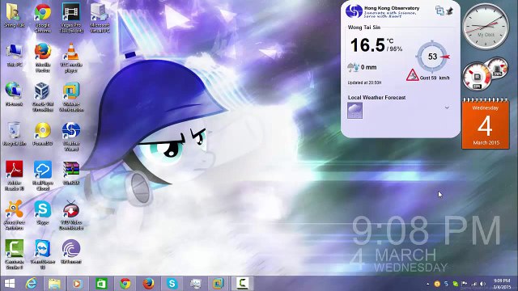Open Internet Explorer from the taskbar
The image size is (518, 291).
pyautogui.click(x=32, y=284)
